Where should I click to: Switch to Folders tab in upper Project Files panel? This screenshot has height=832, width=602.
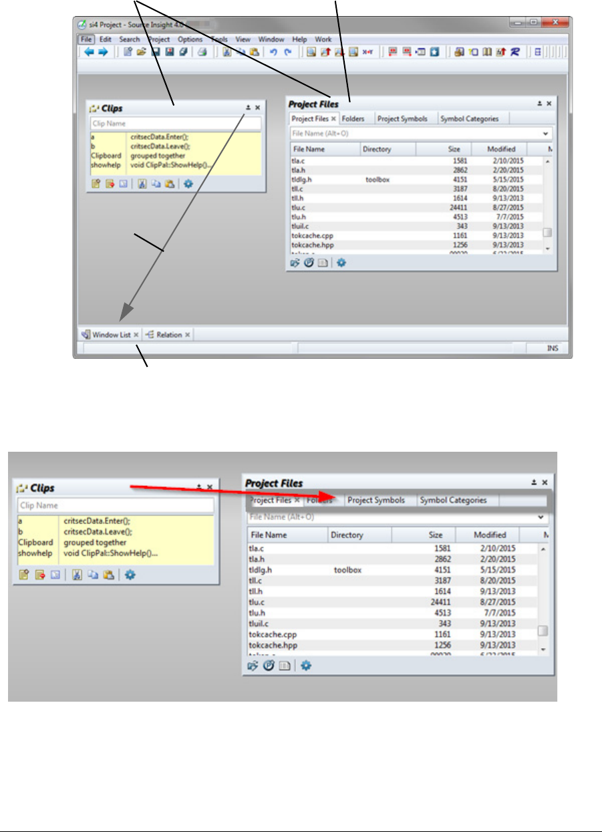[353, 119]
